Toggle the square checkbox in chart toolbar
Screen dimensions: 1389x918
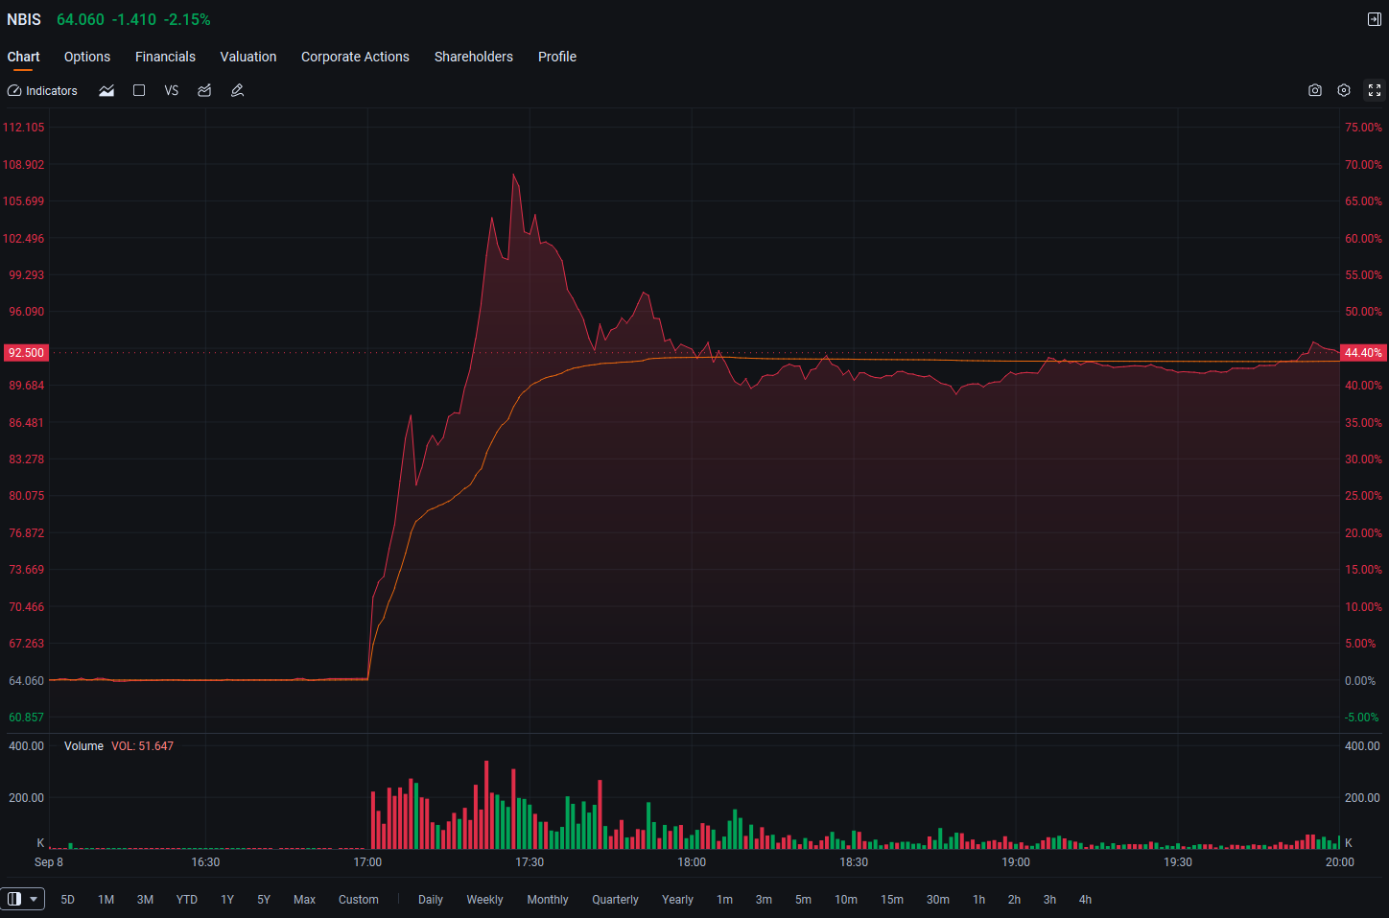tap(139, 90)
